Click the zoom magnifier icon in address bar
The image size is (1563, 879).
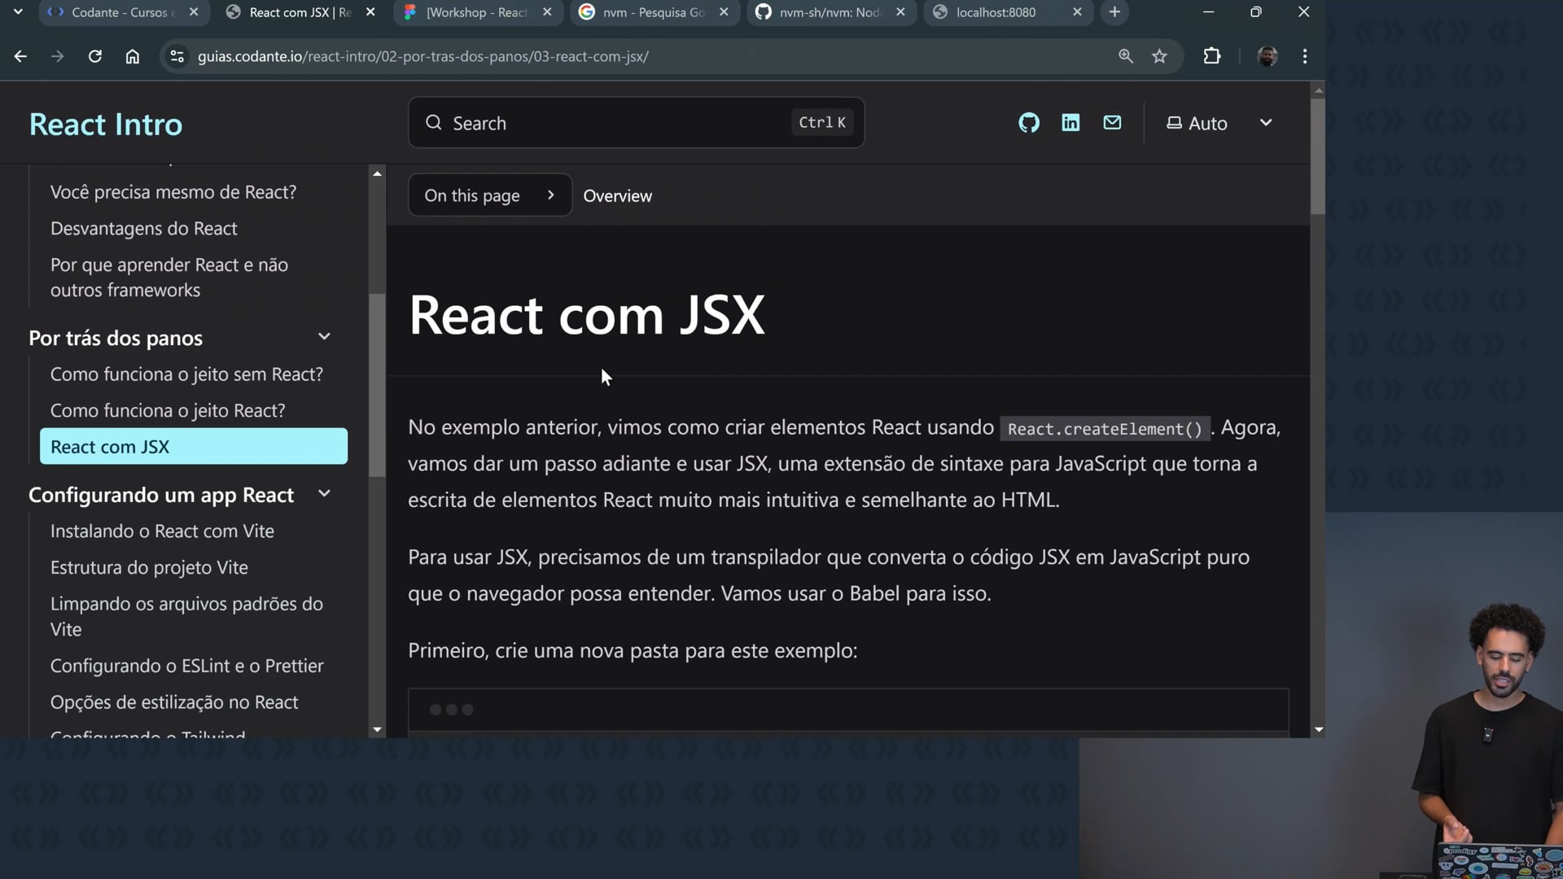1125,56
